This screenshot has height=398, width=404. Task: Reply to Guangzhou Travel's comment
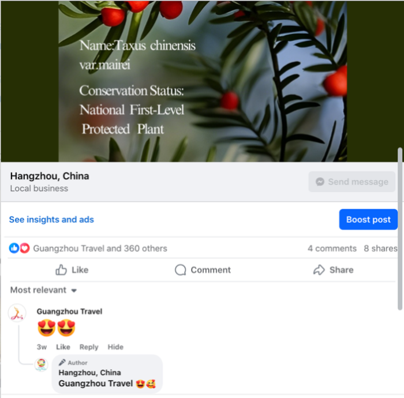[89, 347]
